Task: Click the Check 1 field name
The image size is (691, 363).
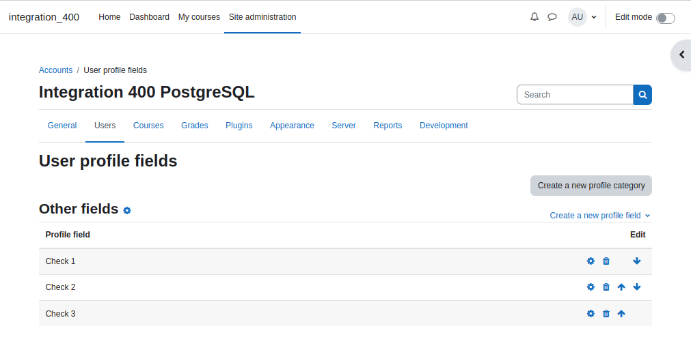Action: pyautogui.click(x=60, y=261)
